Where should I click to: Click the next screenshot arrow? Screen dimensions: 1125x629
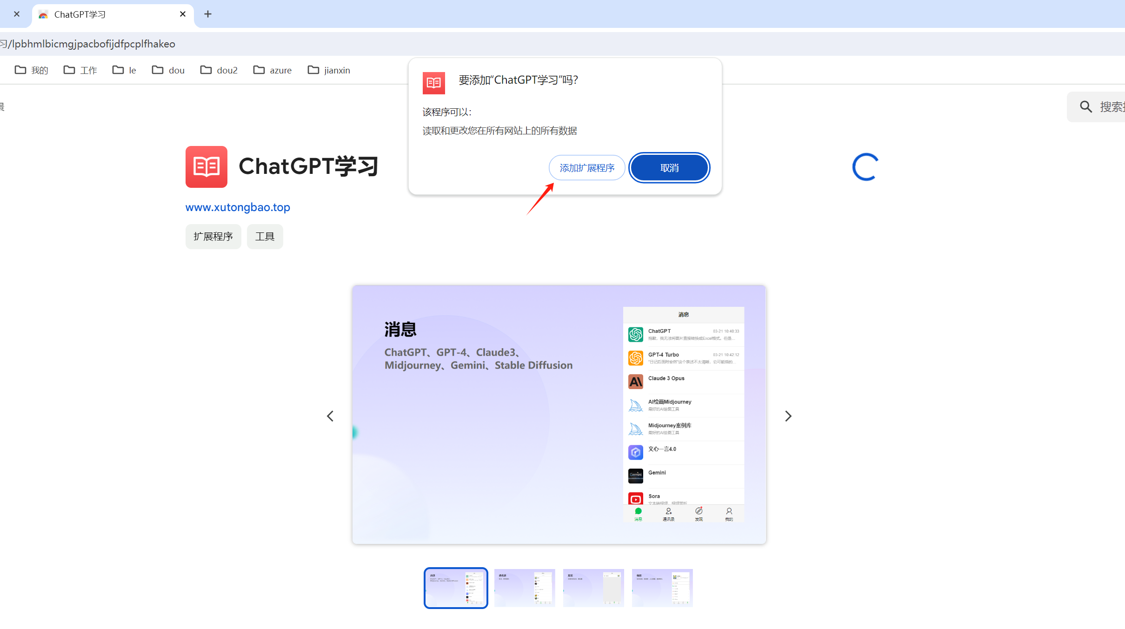coord(788,416)
